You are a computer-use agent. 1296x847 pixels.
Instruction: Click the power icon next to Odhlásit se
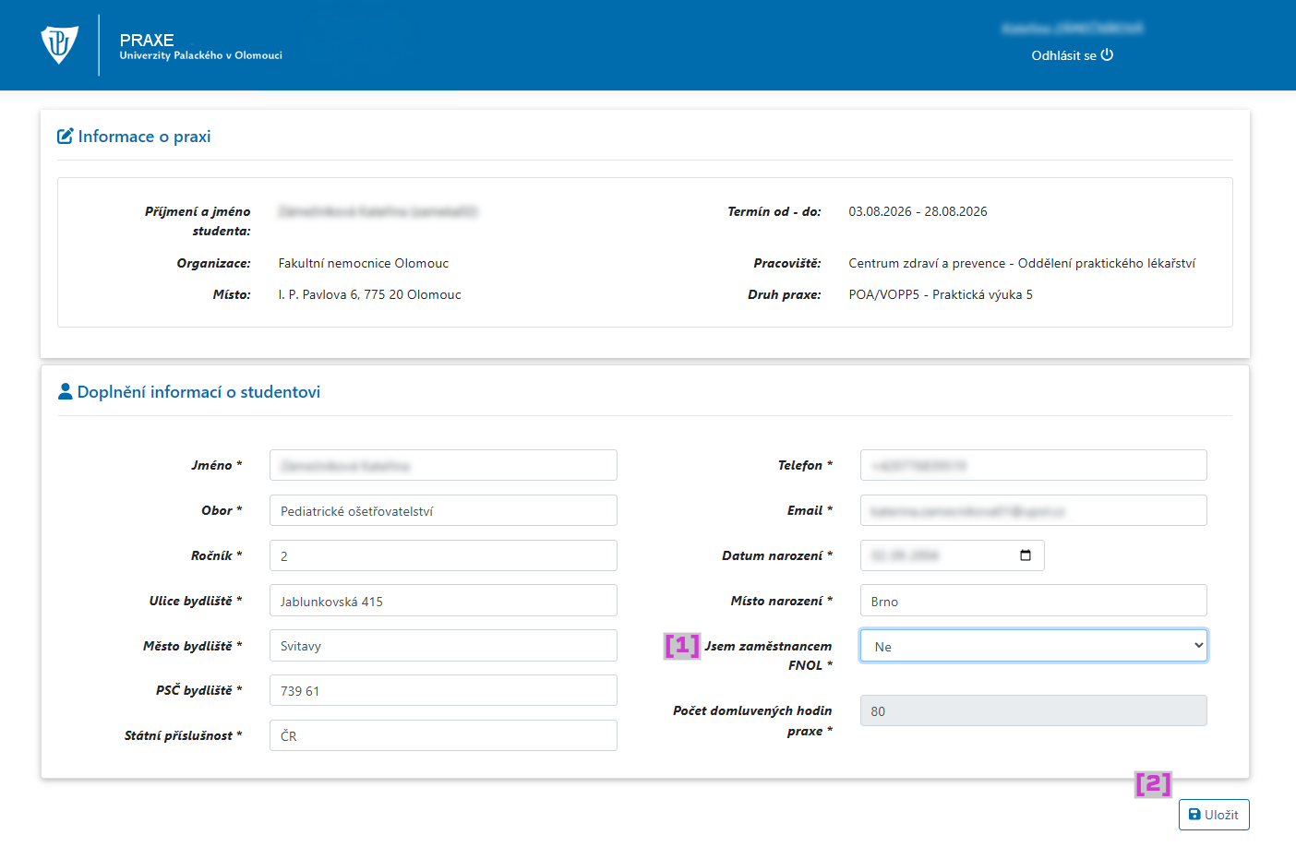1107,55
